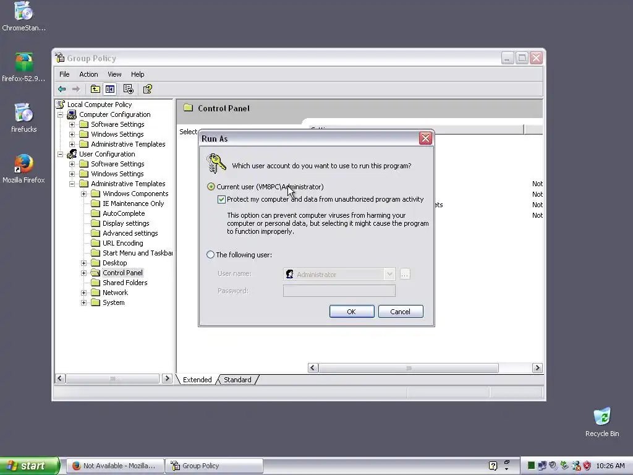The width and height of the screenshot is (633, 475).
Task: Click the ChromeStan... desktop icon
Action: pyautogui.click(x=24, y=11)
